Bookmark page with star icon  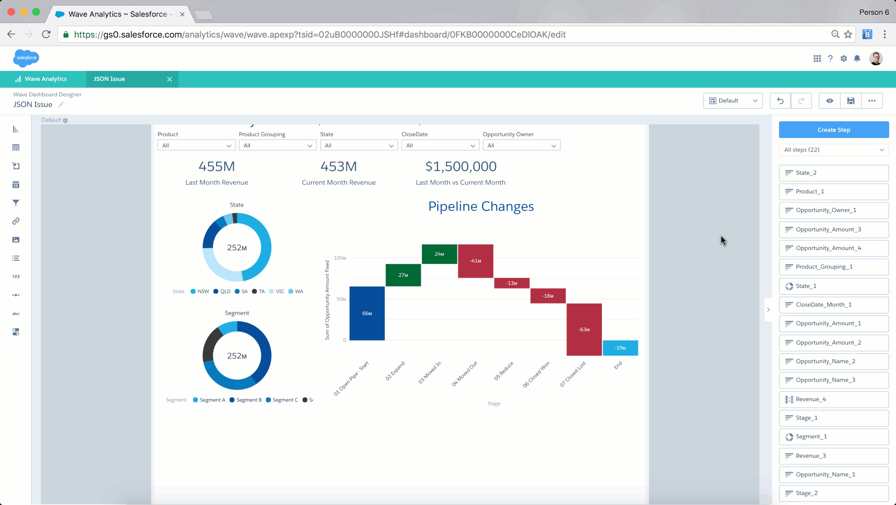848,34
